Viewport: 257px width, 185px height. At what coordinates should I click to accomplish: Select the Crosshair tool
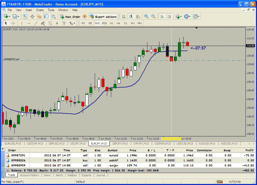(x=13, y=23)
